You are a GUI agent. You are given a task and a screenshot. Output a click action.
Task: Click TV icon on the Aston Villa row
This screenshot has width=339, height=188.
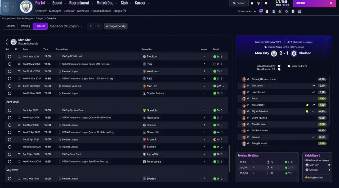pyautogui.click(x=19, y=154)
